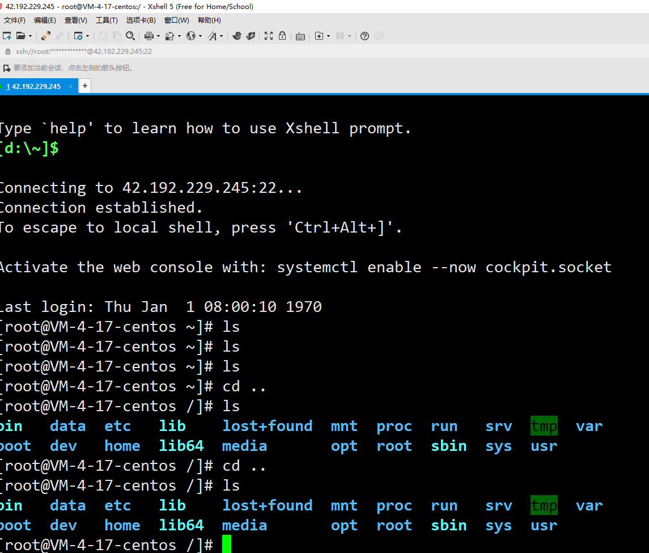Viewport: 649px width, 553px height.
Task: Click the Paste clipboard icon
Action: point(117,36)
